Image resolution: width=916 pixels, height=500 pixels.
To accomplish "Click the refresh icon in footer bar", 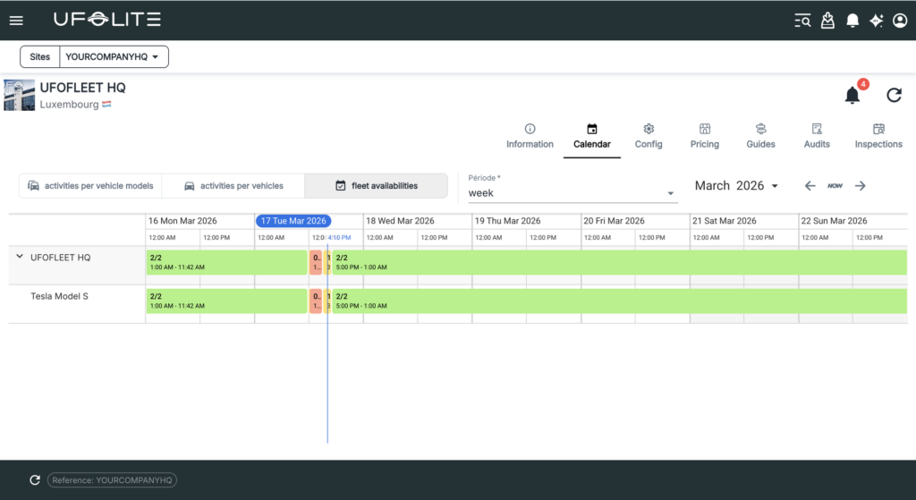I will [x=35, y=480].
